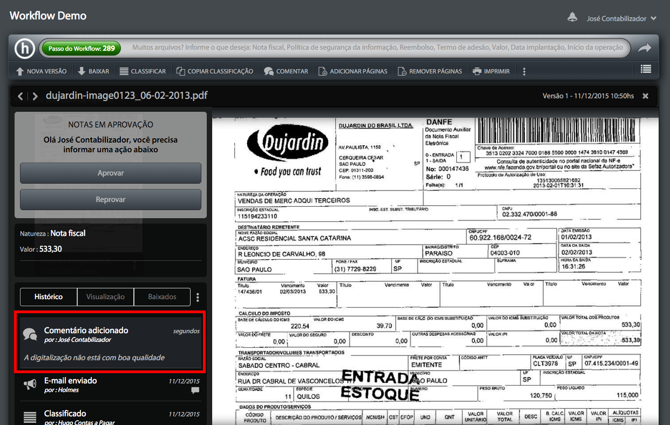Click the megaphone icon for E-mail enviado
The image size is (670, 425).
click(x=30, y=384)
